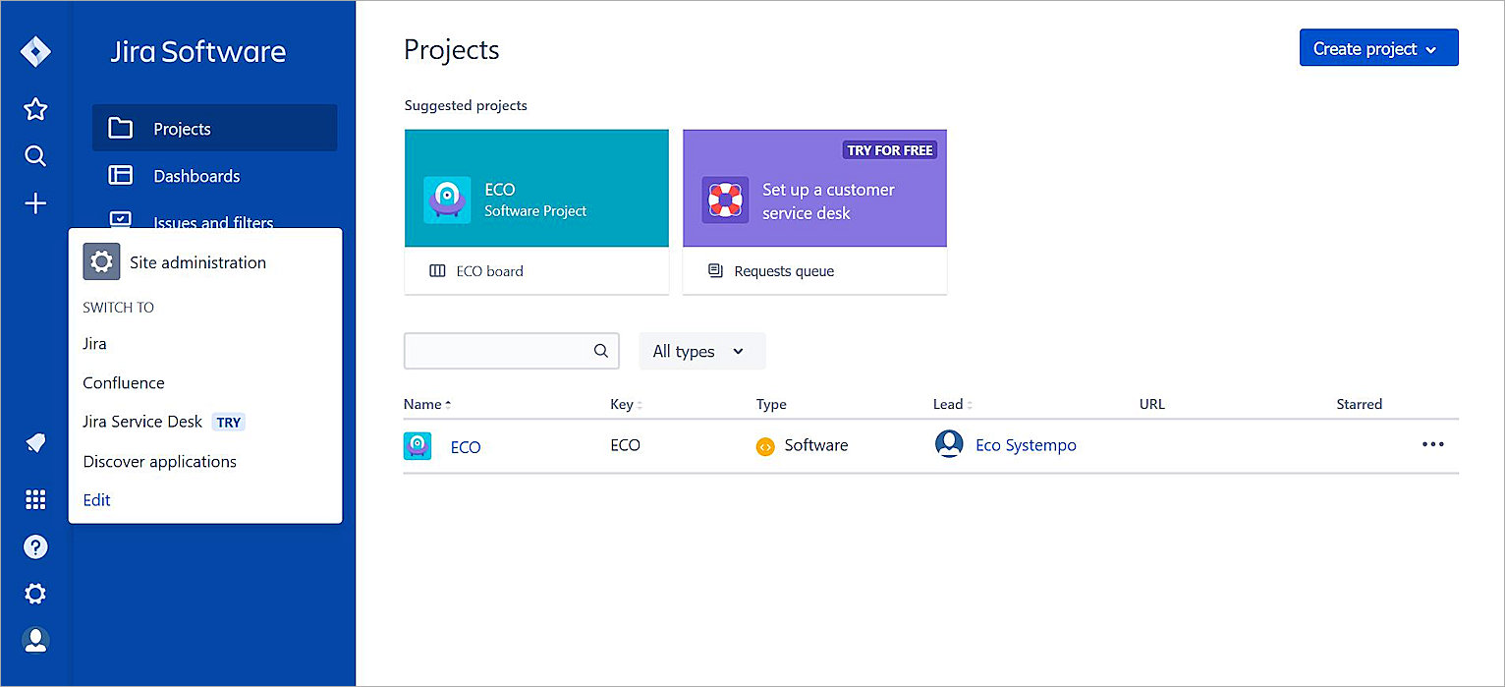
Task: Open starred items from the sidebar star
Action: (35, 109)
